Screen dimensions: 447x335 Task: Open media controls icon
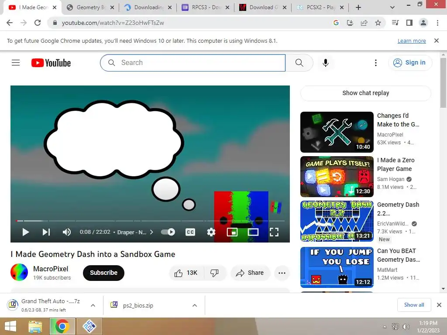tap(395, 23)
